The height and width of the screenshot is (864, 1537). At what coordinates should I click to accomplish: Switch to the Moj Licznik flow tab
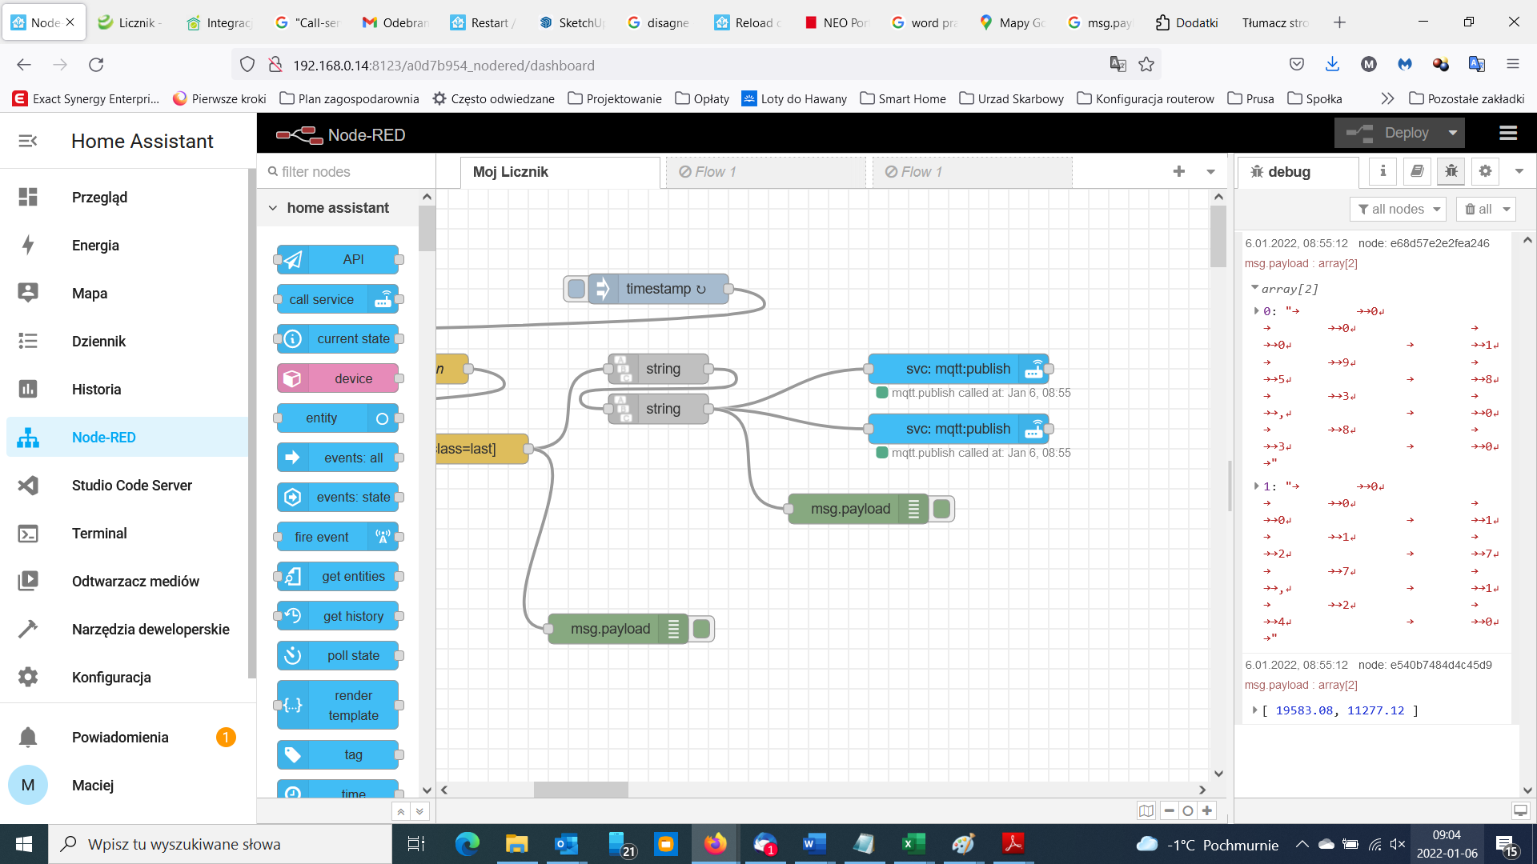point(560,172)
